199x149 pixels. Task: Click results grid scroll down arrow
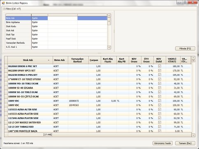click(x=193, y=135)
